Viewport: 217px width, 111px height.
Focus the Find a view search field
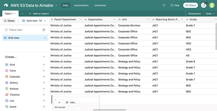24,30
